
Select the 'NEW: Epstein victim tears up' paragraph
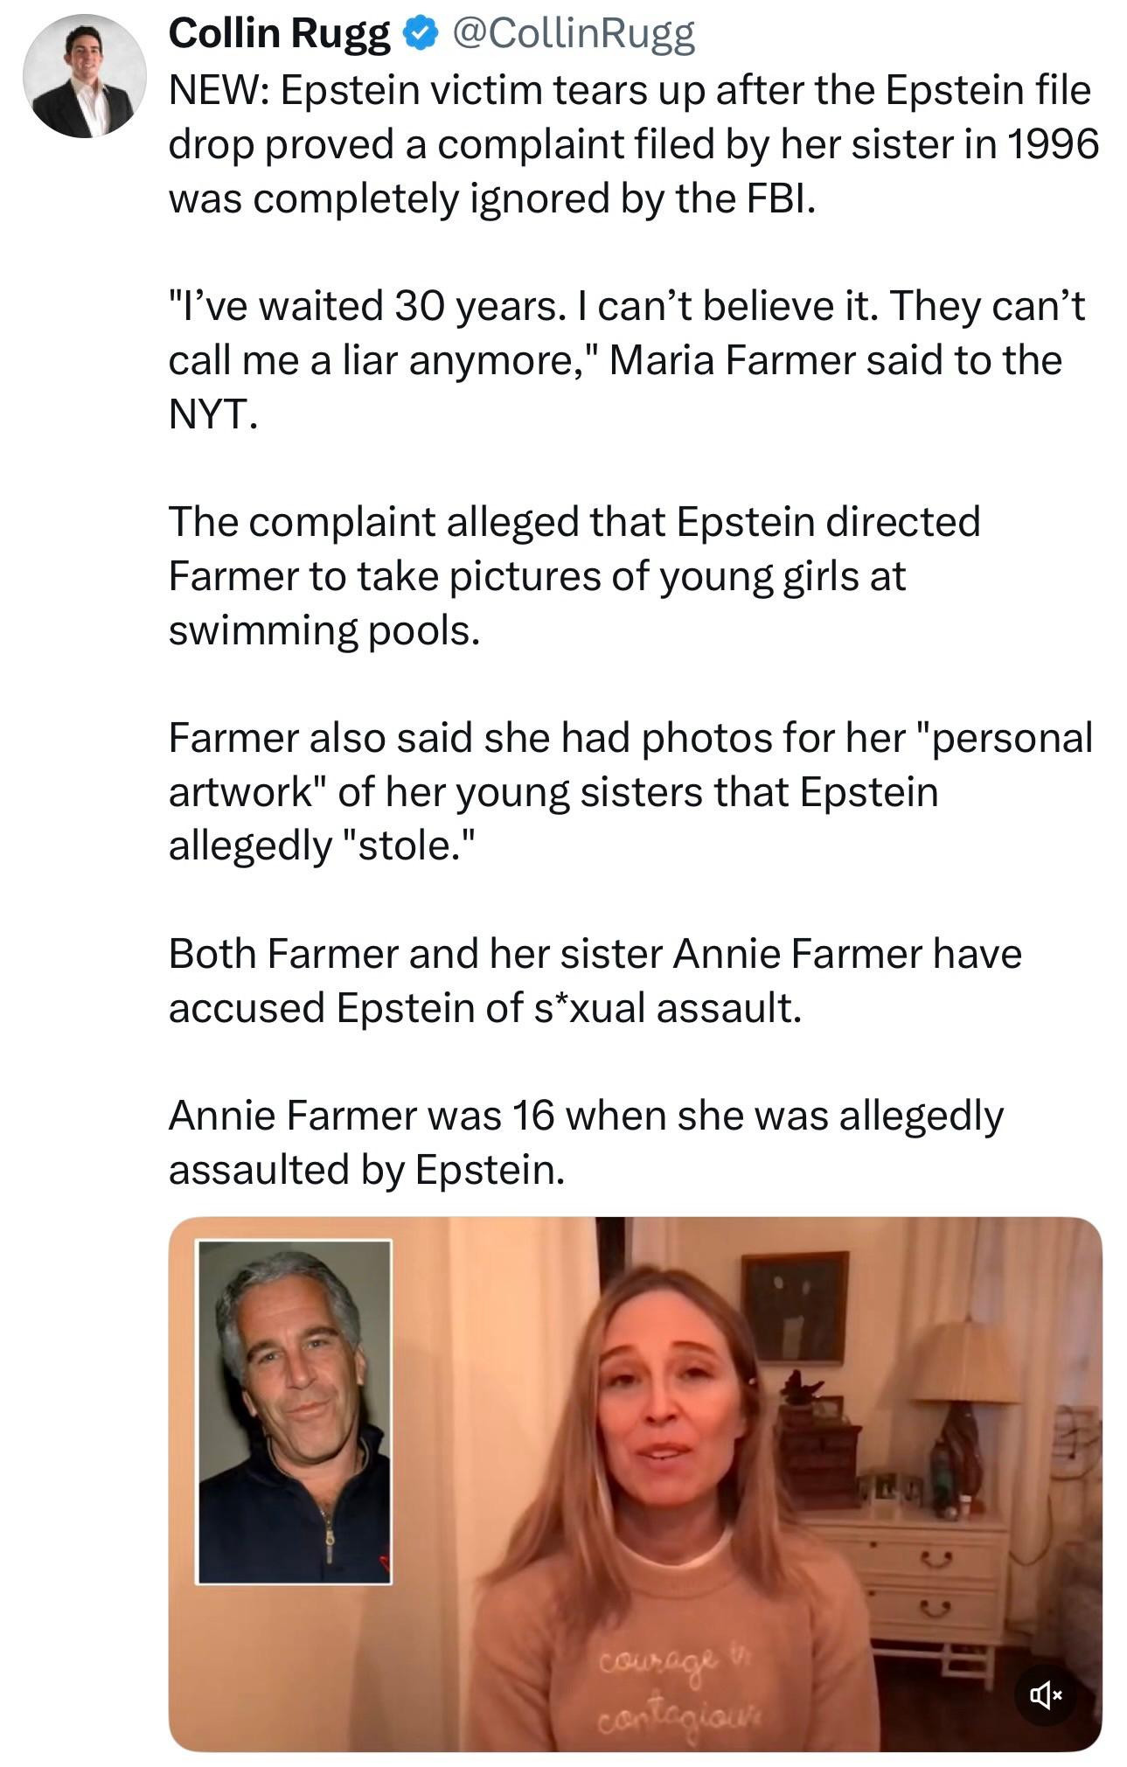point(630,144)
